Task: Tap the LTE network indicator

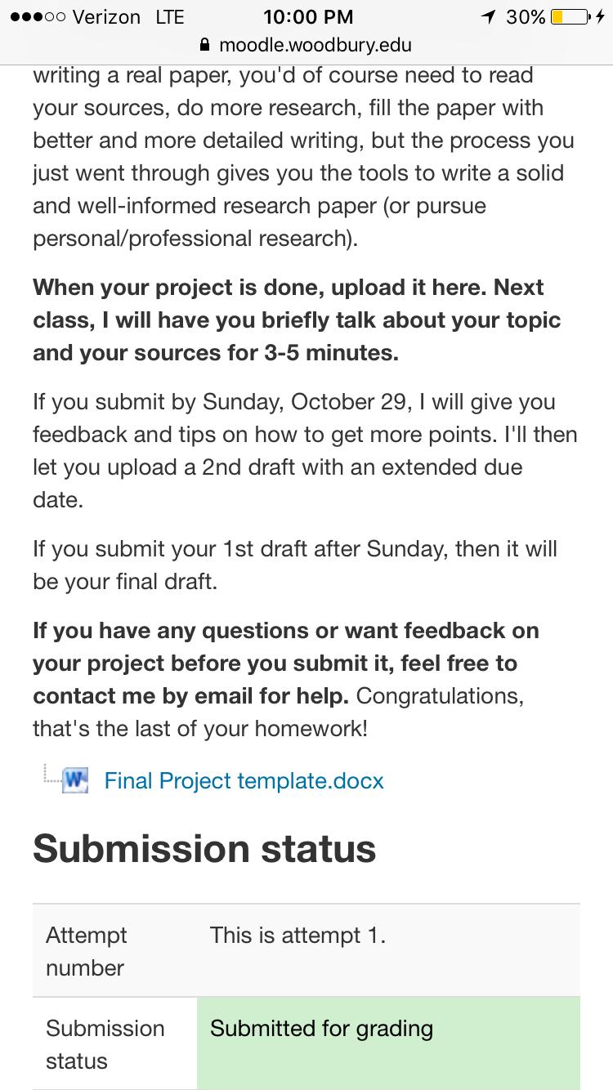Action: (x=169, y=16)
